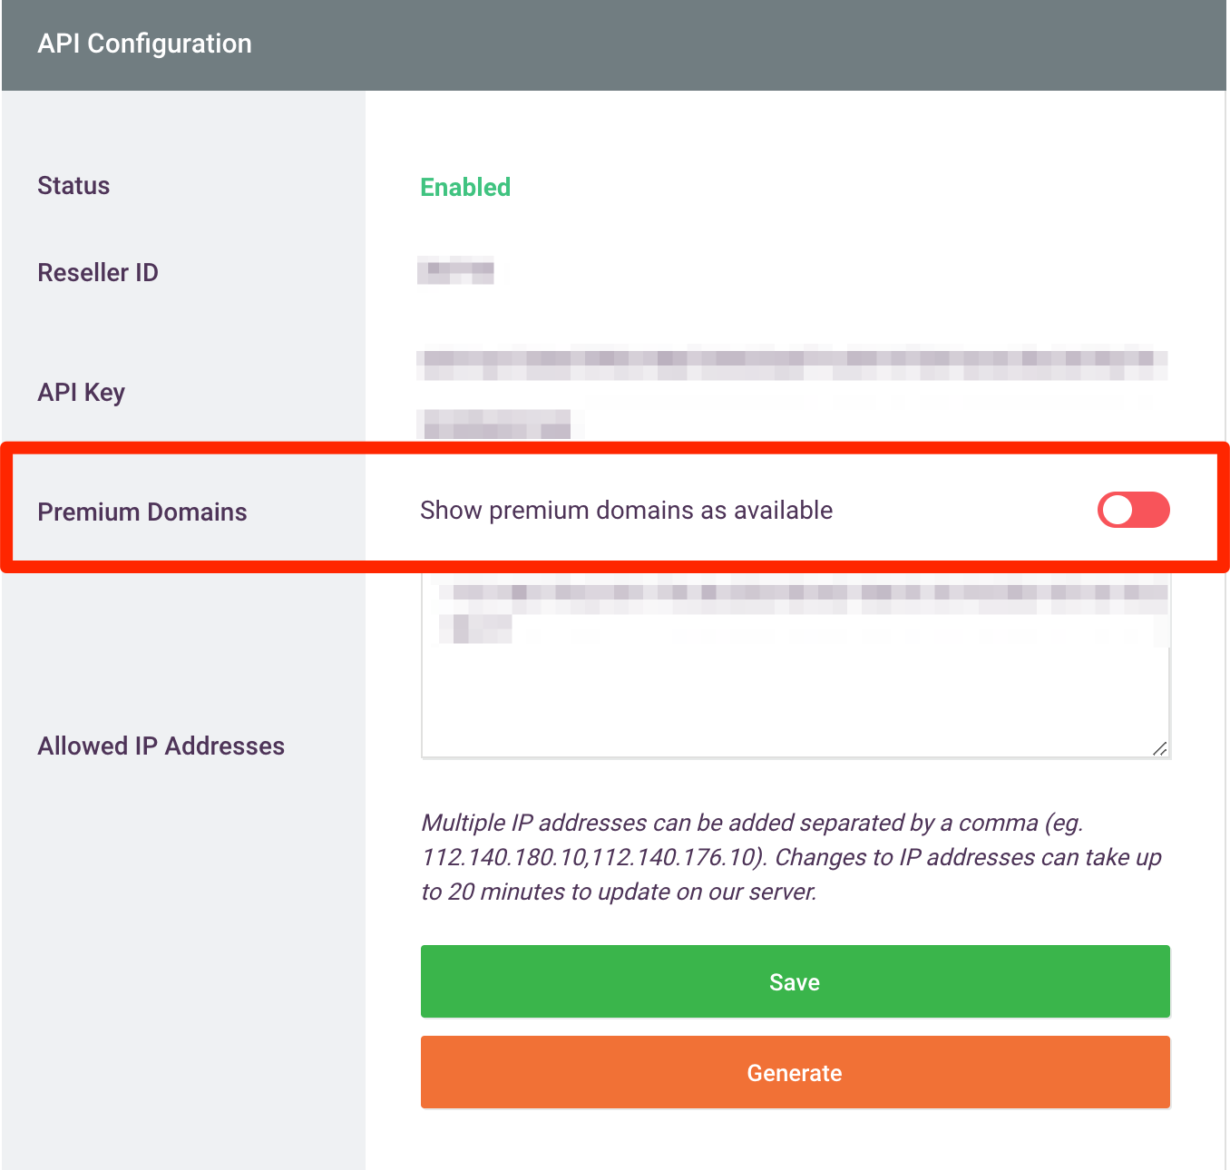Click the text box resize handle
Image resolution: width=1230 pixels, height=1170 pixels.
(1159, 748)
